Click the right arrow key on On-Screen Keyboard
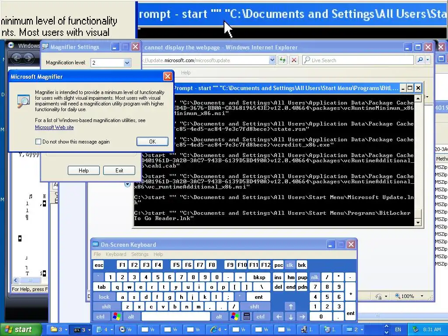 (x=302, y=317)
